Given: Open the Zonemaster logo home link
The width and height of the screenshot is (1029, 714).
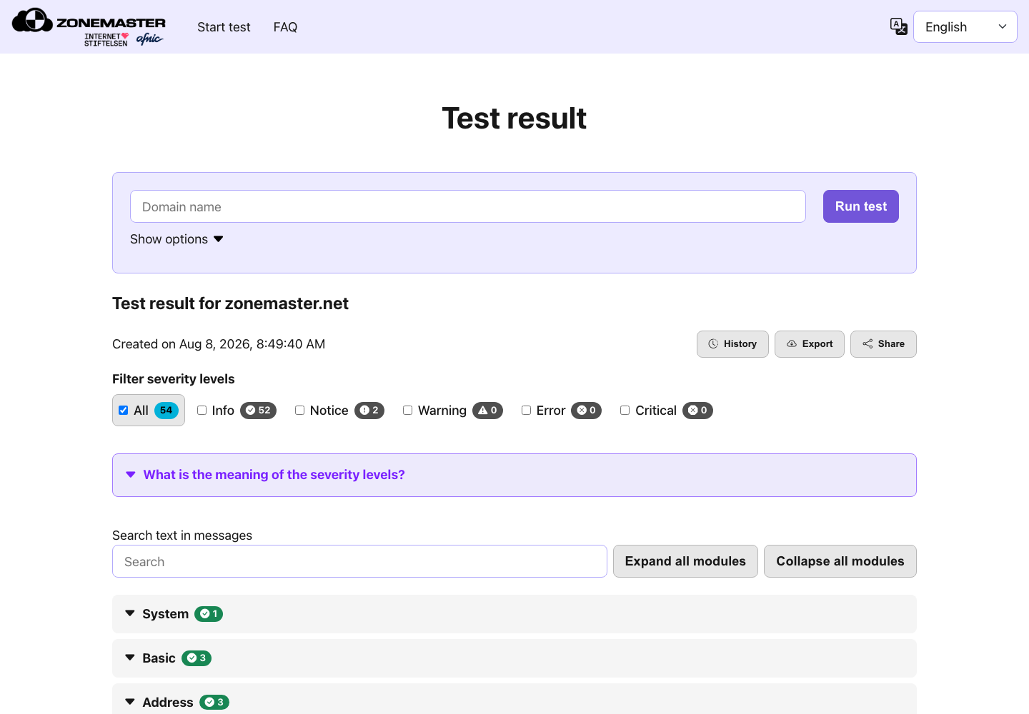Looking at the screenshot, I should (x=89, y=27).
